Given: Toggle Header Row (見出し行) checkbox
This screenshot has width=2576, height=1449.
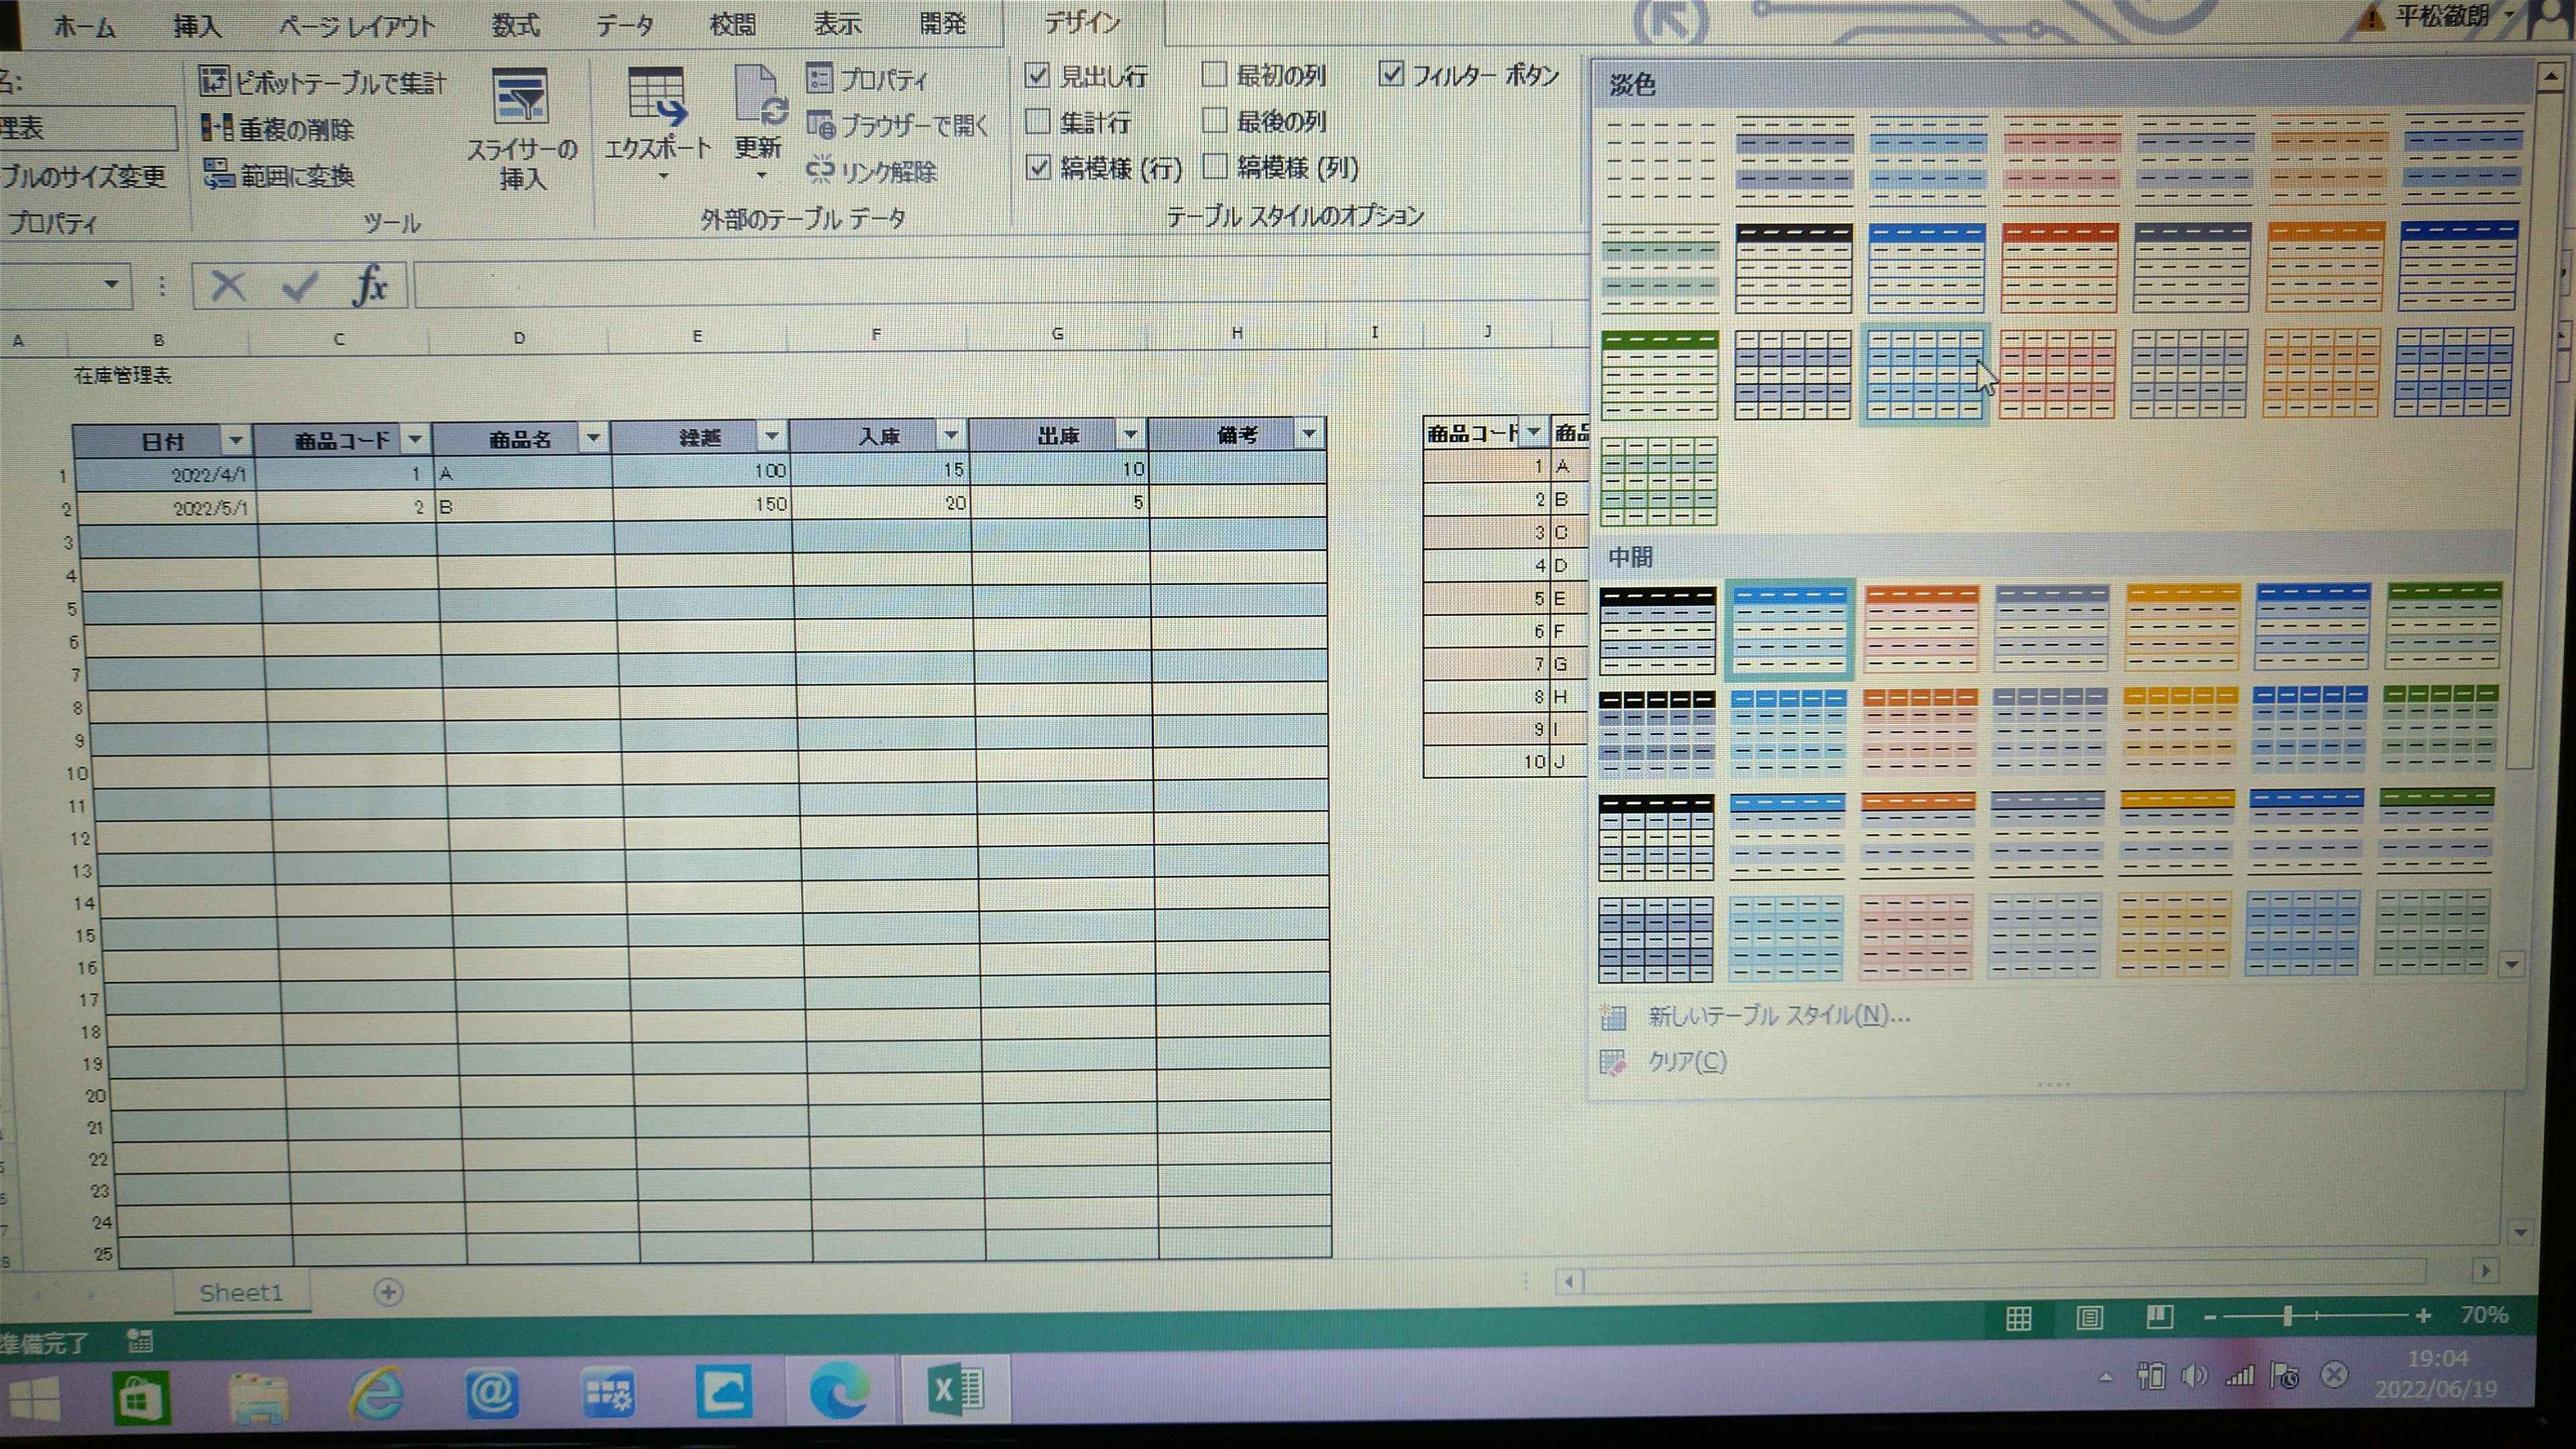Looking at the screenshot, I should tap(1038, 75).
